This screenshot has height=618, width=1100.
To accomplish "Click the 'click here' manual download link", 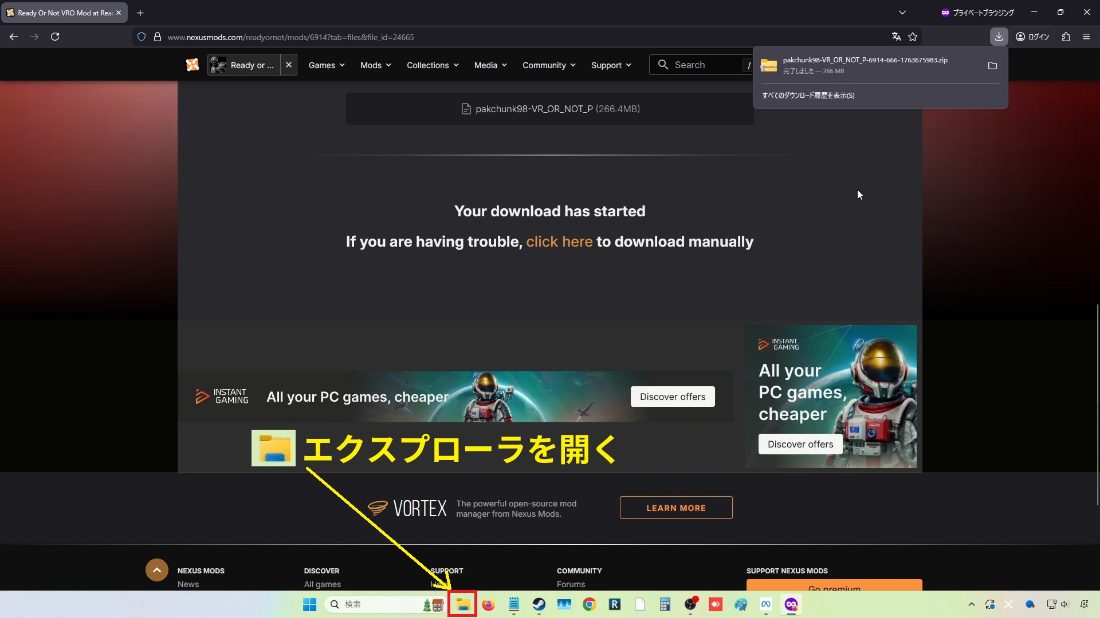I will (559, 241).
